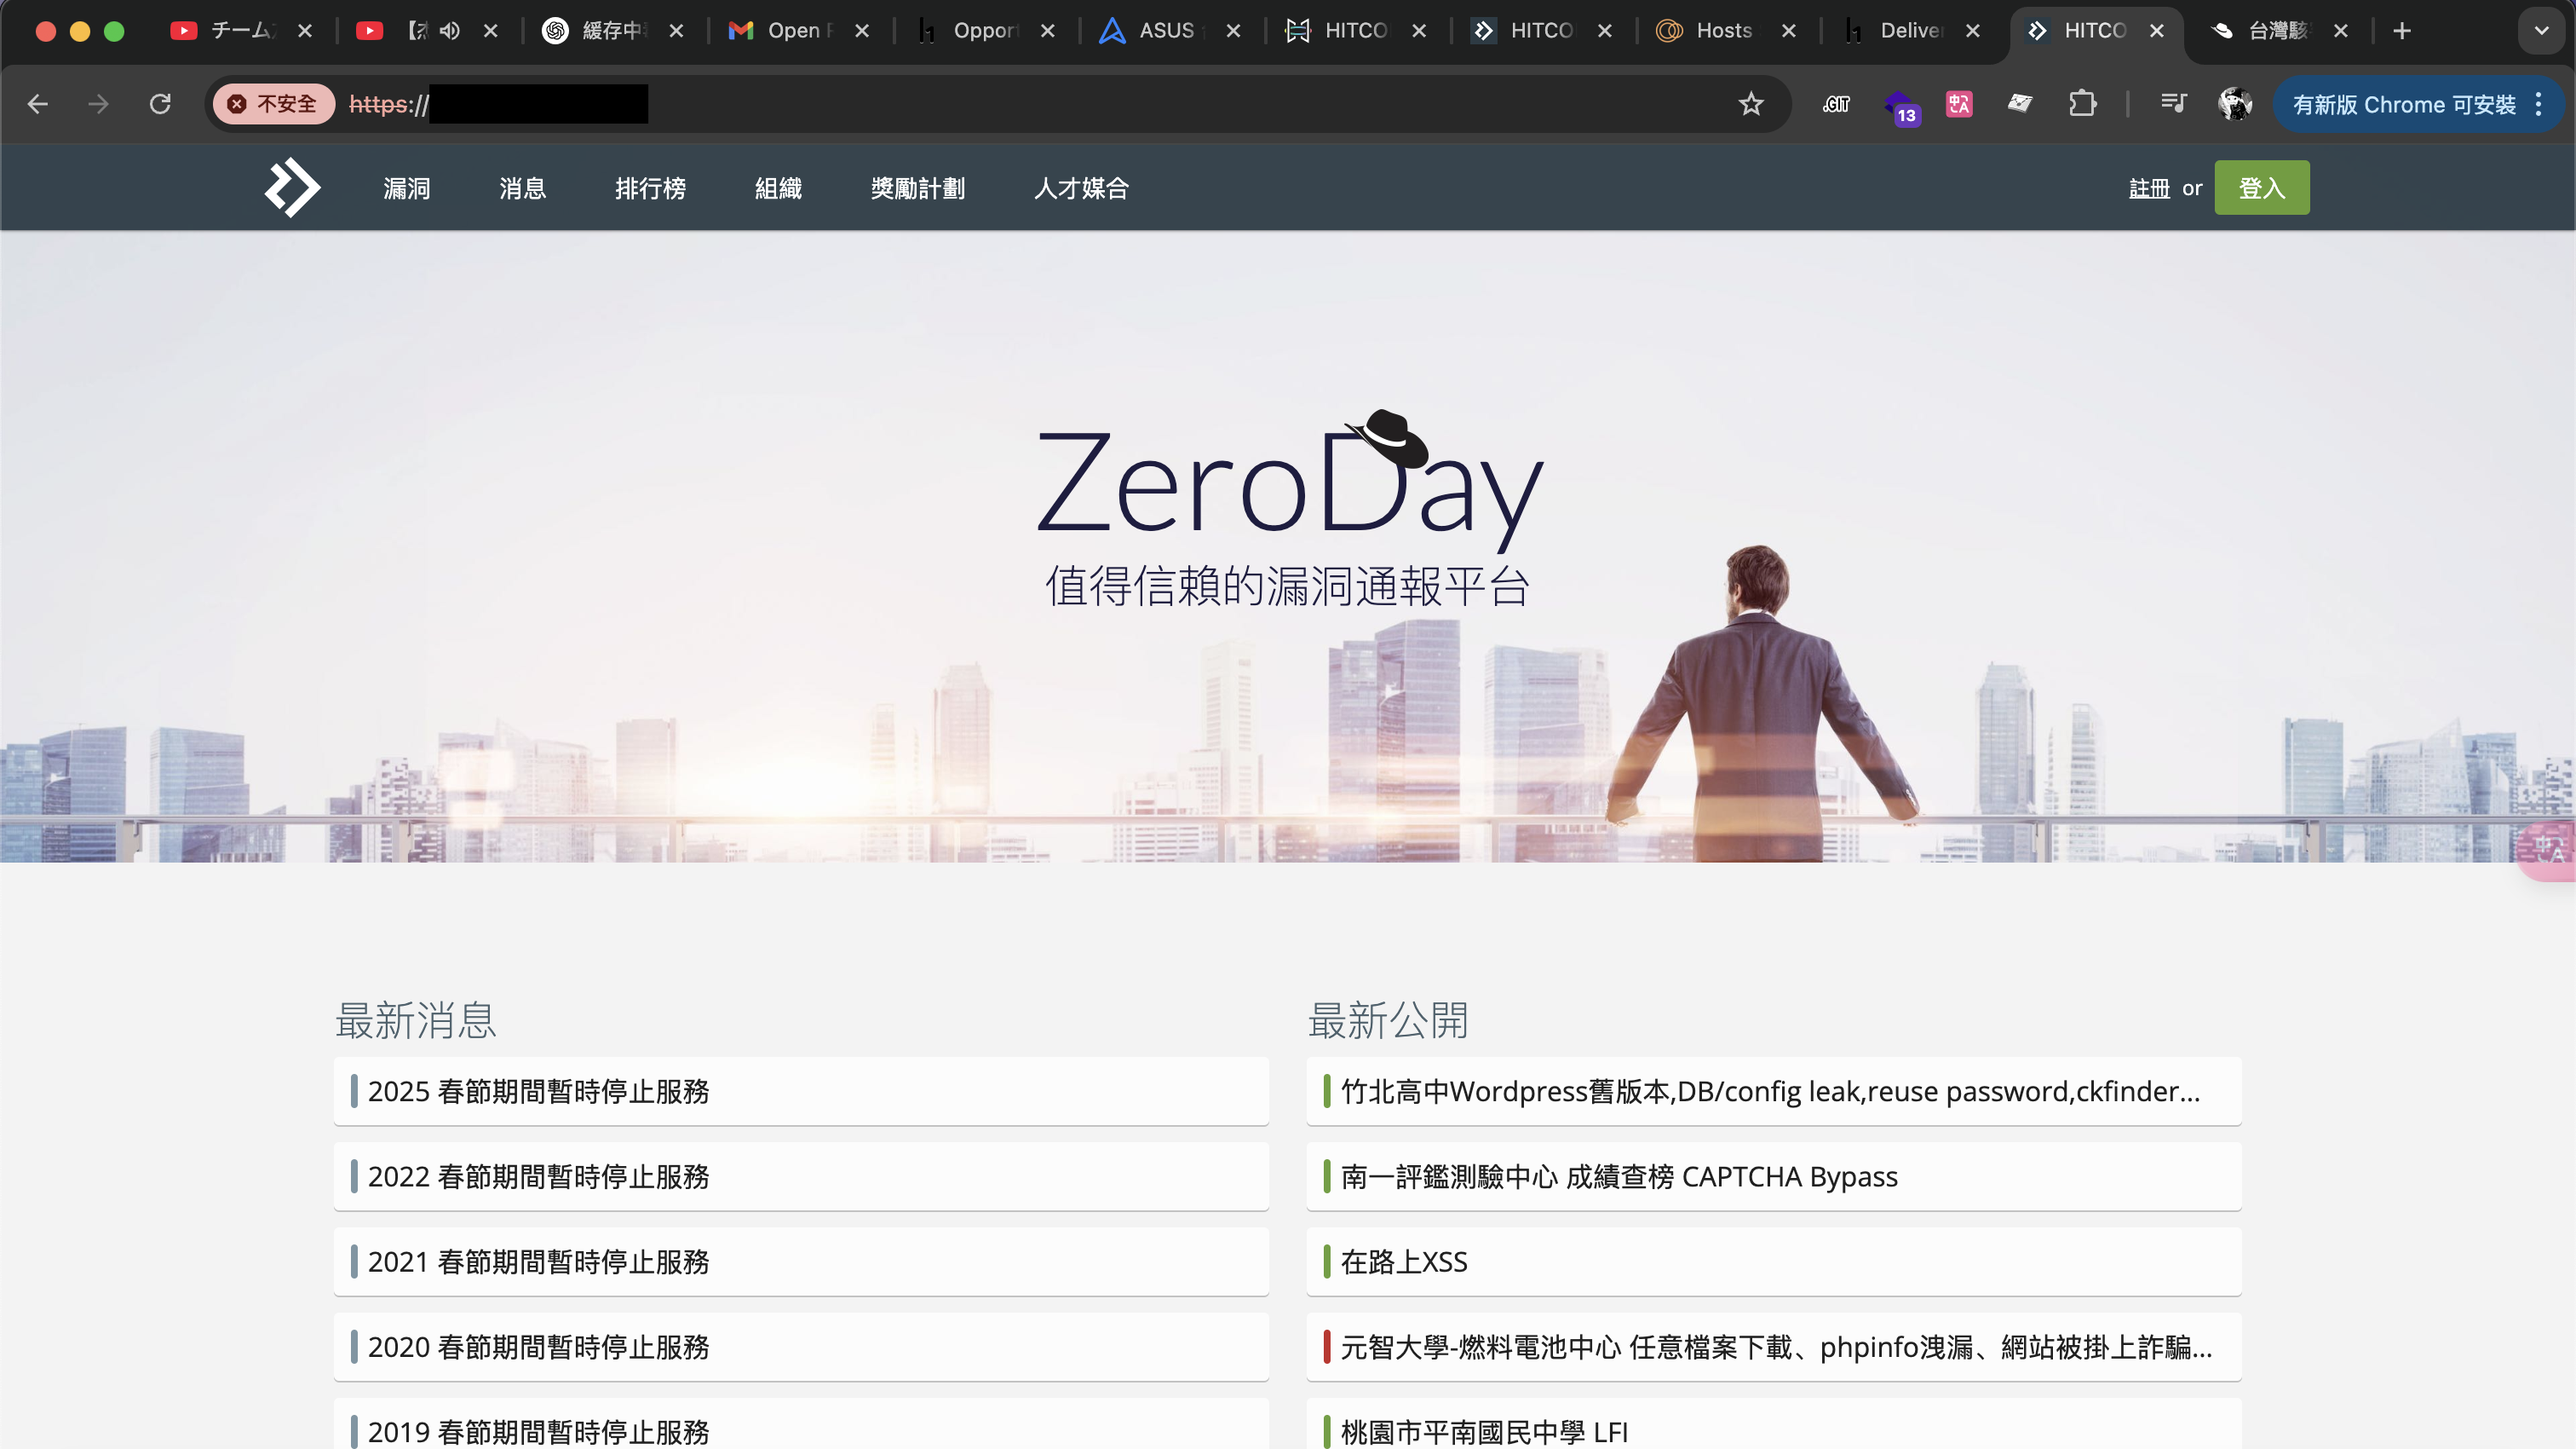This screenshot has height=1449, width=2576.
Task: Open the 排行榜 navigation menu item
Action: pos(650,188)
